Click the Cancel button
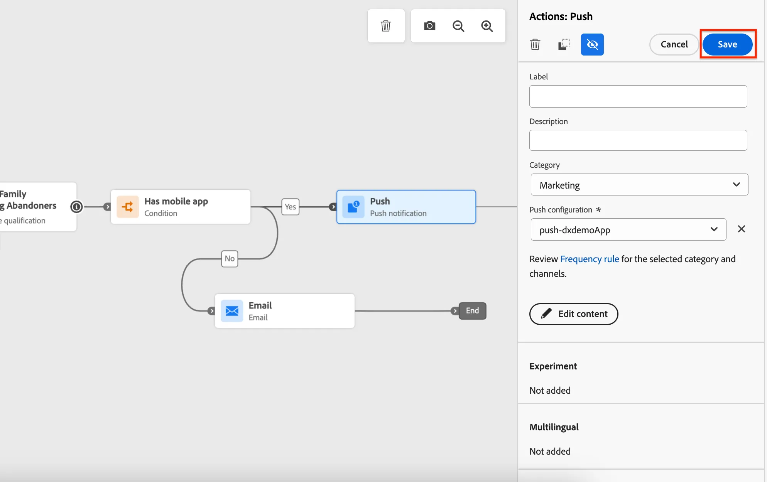The height and width of the screenshot is (482, 767). (674, 44)
